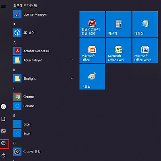This screenshot has height=161, width=161.
Task: Open the Microsoft Office Excel tile
Action: 119,50
